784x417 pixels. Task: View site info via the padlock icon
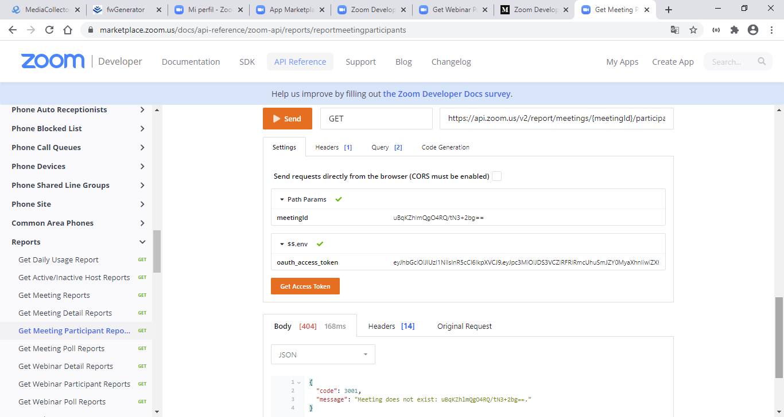tap(90, 30)
